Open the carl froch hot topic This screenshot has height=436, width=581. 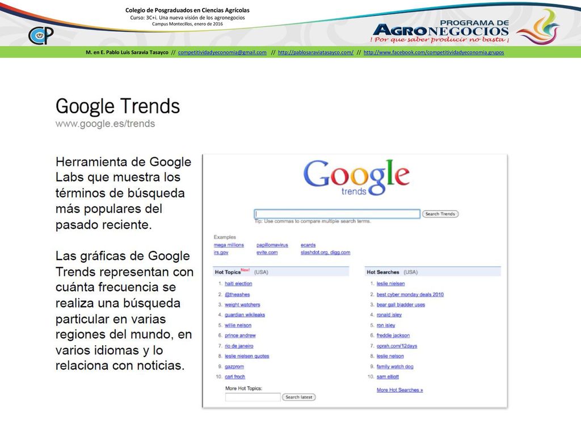pos(234,377)
